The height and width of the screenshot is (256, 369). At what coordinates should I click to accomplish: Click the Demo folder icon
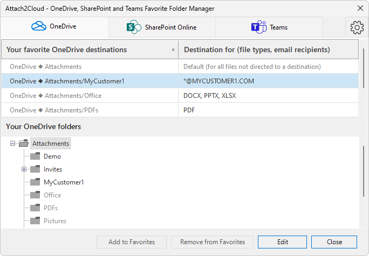point(35,156)
